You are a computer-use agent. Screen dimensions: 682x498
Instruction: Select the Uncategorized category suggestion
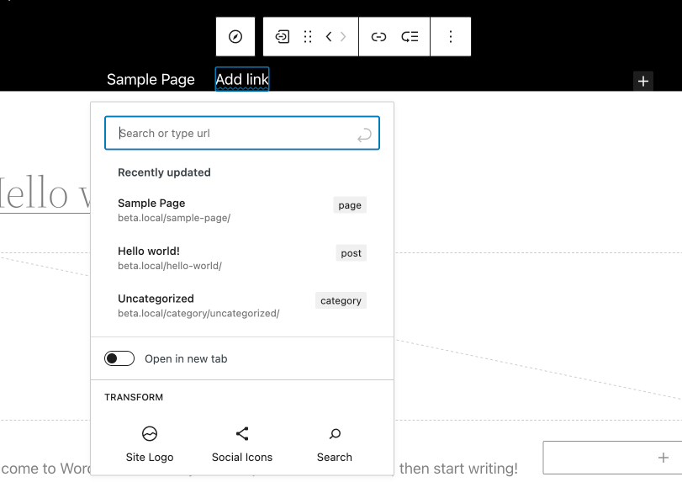coord(242,305)
